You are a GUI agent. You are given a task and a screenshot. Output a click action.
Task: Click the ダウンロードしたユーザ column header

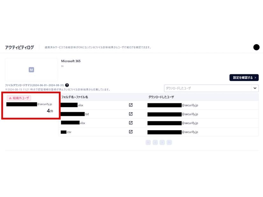(160, 97)
